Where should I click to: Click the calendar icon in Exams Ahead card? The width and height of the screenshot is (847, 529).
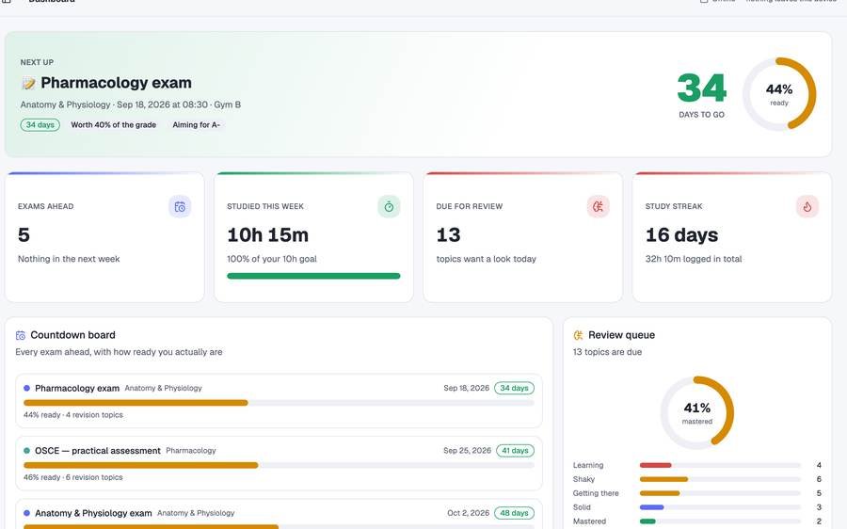click(x=180, y=206)
